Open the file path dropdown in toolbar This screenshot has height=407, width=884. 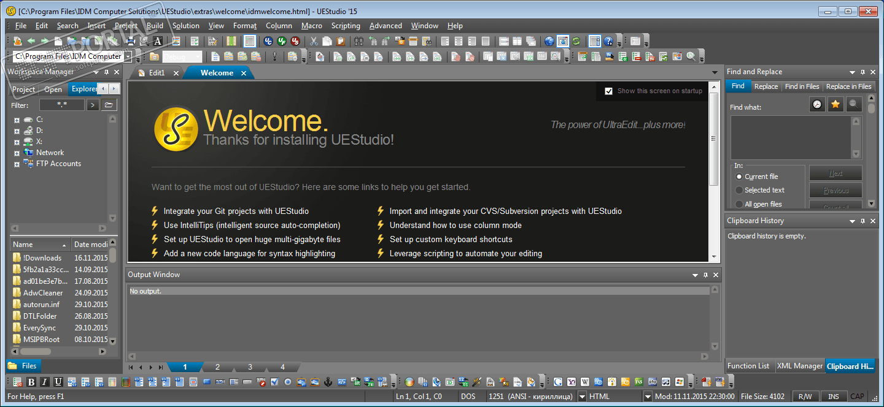tap(128, 56)
